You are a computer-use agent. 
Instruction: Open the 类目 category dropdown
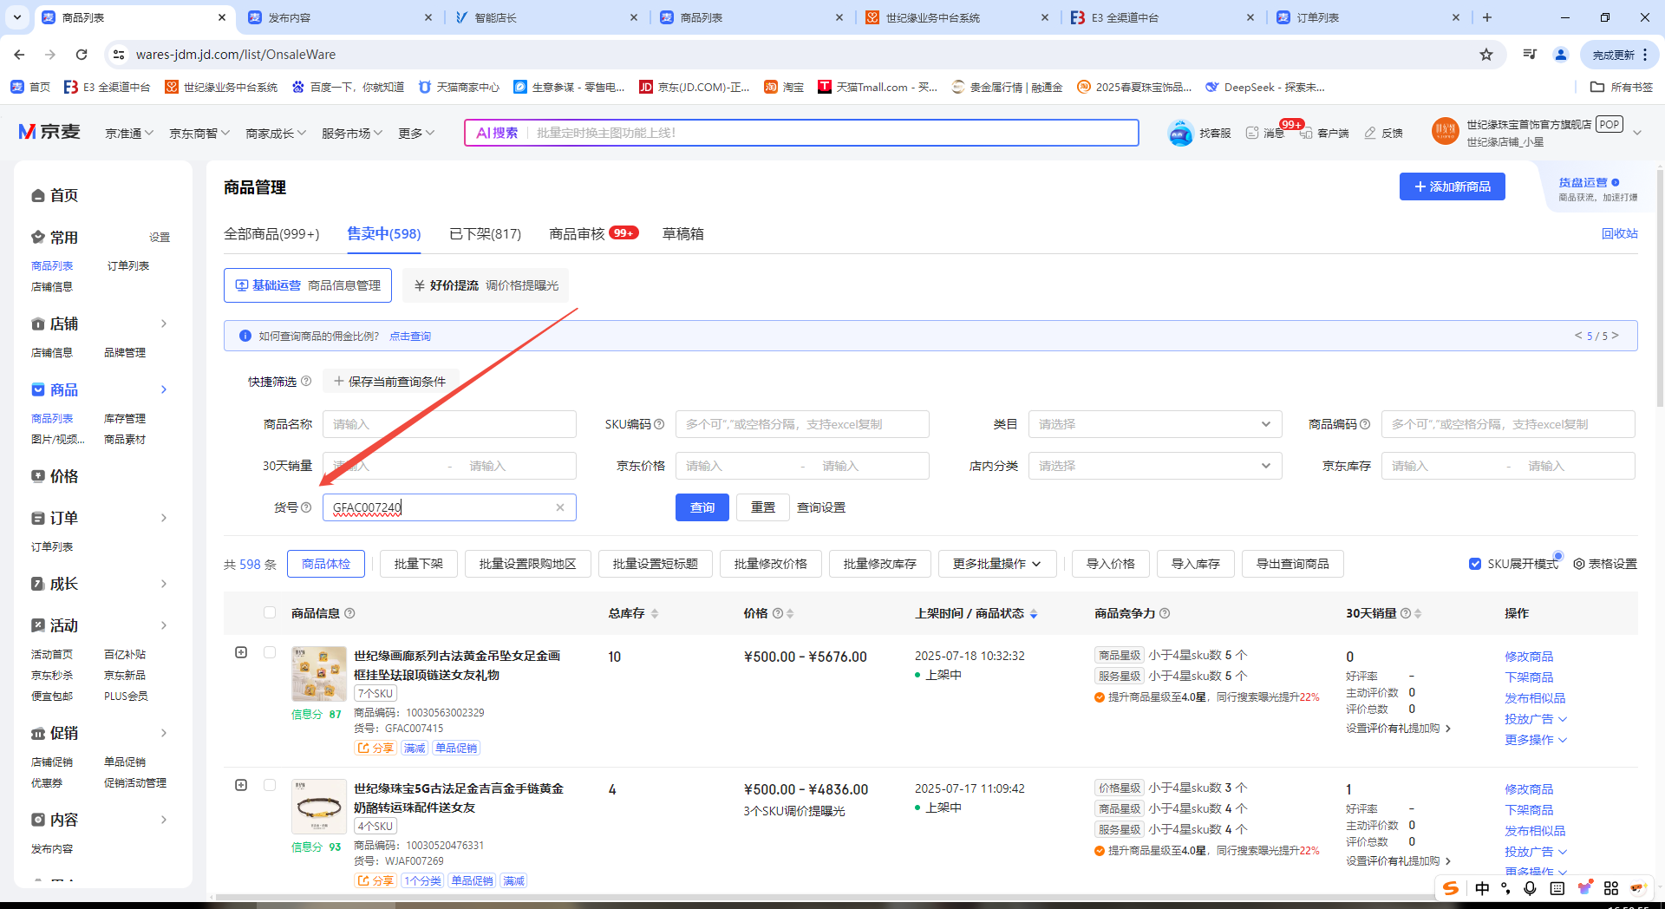pyautogui.click(x=1154, y=424)
